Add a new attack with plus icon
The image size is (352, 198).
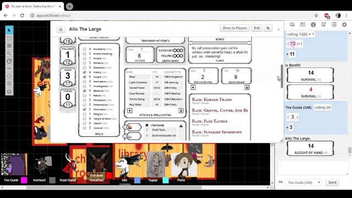(x=130, y=111)
